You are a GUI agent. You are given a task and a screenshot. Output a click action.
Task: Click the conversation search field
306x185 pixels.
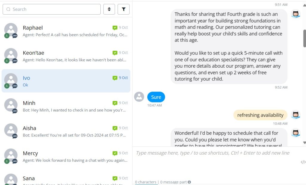click(x=52, y=9)
